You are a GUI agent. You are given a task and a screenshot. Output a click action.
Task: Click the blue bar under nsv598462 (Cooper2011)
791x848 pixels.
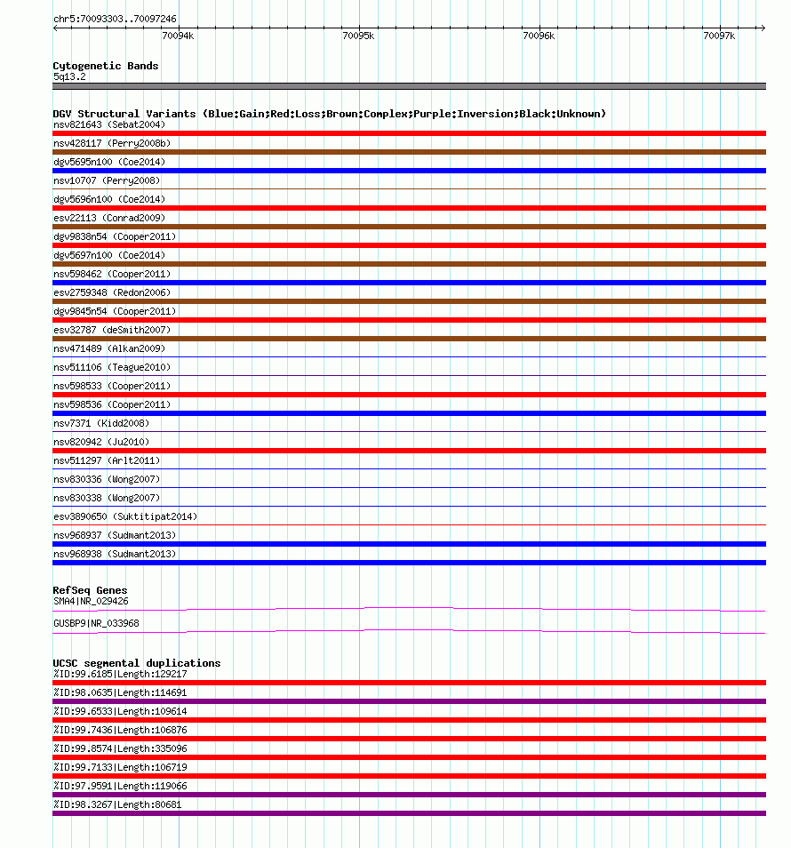410,283
